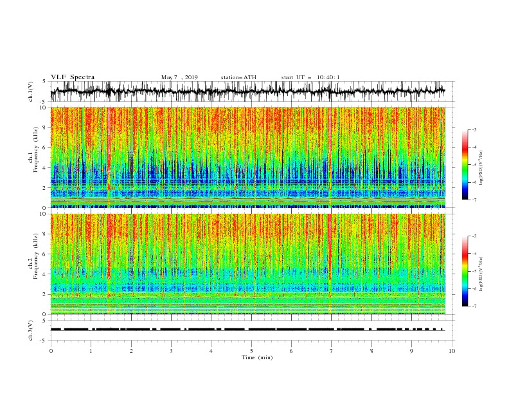
Task: Click the '5' tick on the ch.1(V) axis
Action: 44,81
